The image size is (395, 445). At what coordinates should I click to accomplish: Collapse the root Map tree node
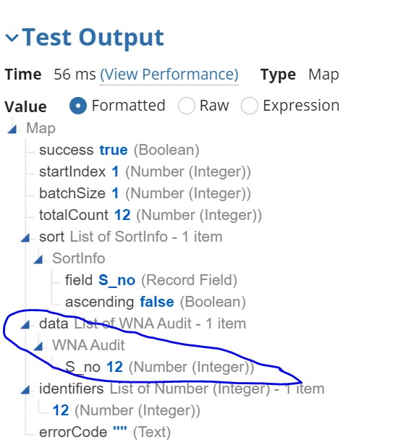12,130
